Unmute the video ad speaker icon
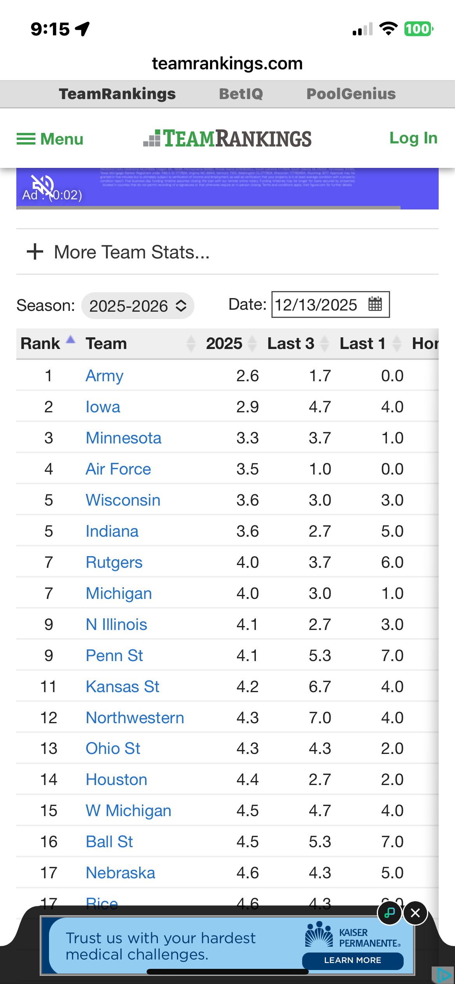The width and height of the screenshot is (455, 984). click(42, 185)
